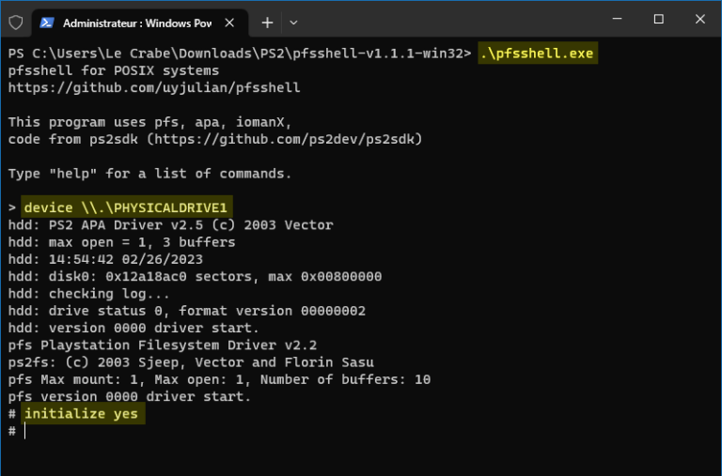
Task: Click the administrator shield icon
Action: (x=15, y=21)
